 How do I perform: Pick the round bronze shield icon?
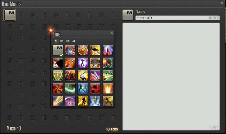[x=83, y=50]
